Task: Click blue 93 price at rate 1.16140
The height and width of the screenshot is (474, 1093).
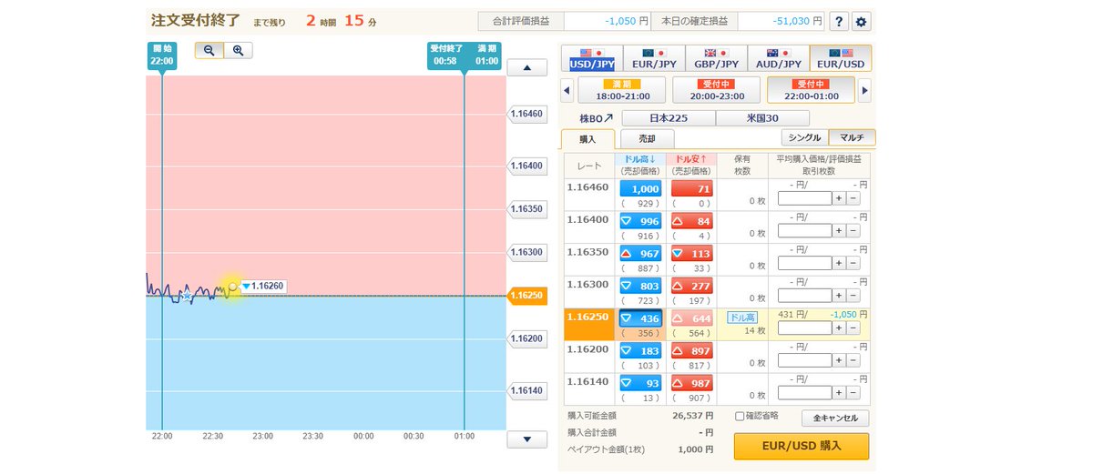Action: tap(640, 384)
